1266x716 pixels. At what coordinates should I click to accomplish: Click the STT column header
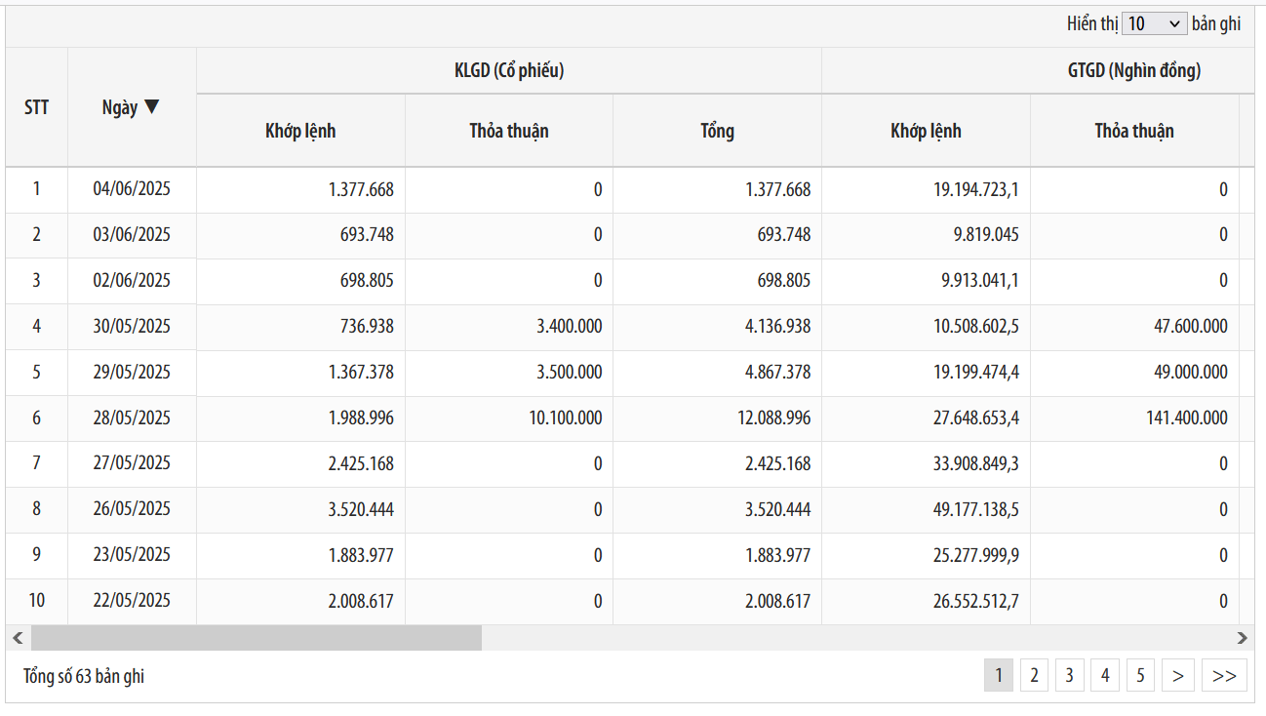37,107
